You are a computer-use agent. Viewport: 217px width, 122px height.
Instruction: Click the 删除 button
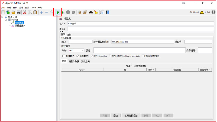[x=146, y=116]
